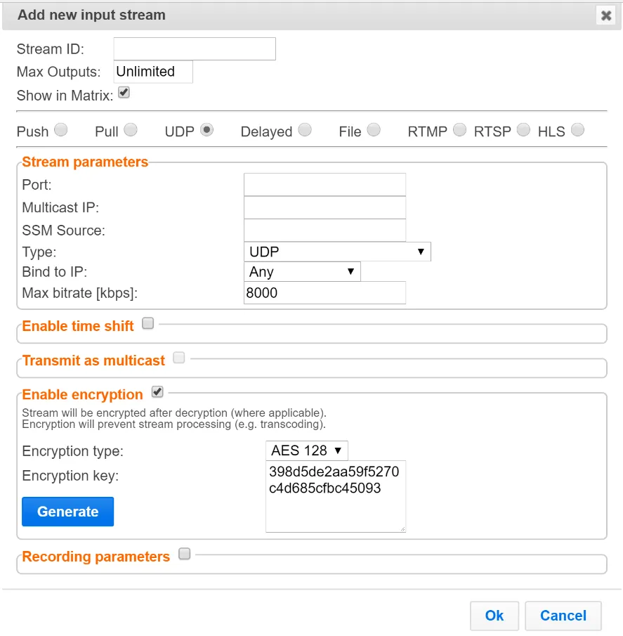Screen dimensions: 623x636
Task: Uncheck Show in Matrix checkbox
Action: tap(124, 93)
